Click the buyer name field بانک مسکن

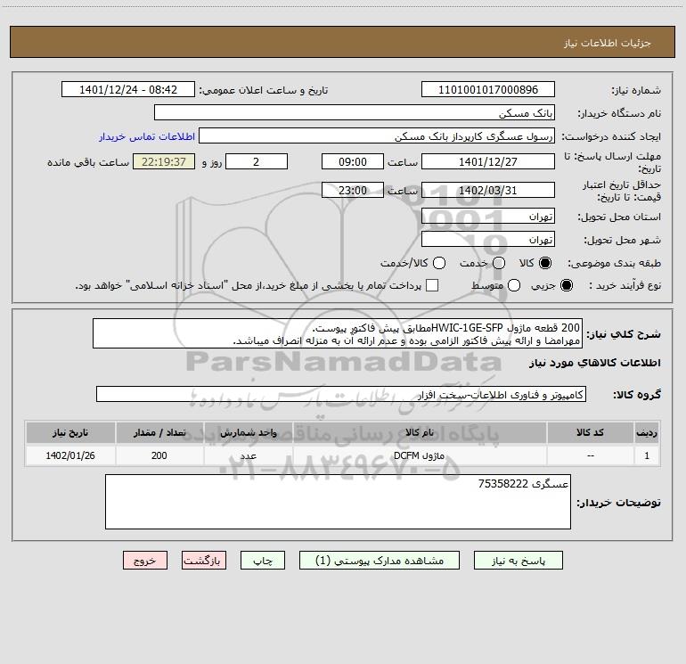click(x=355, y=112)
